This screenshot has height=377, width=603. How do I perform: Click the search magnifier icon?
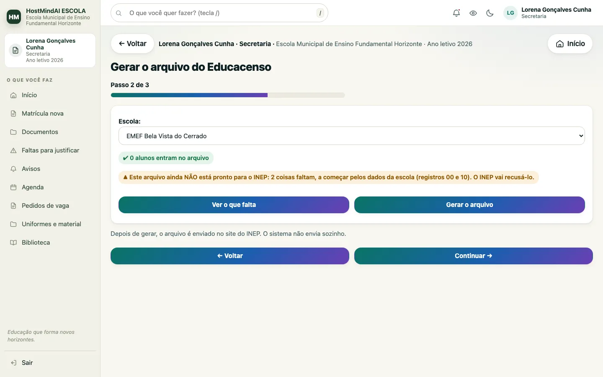click(x=119, y=13)
